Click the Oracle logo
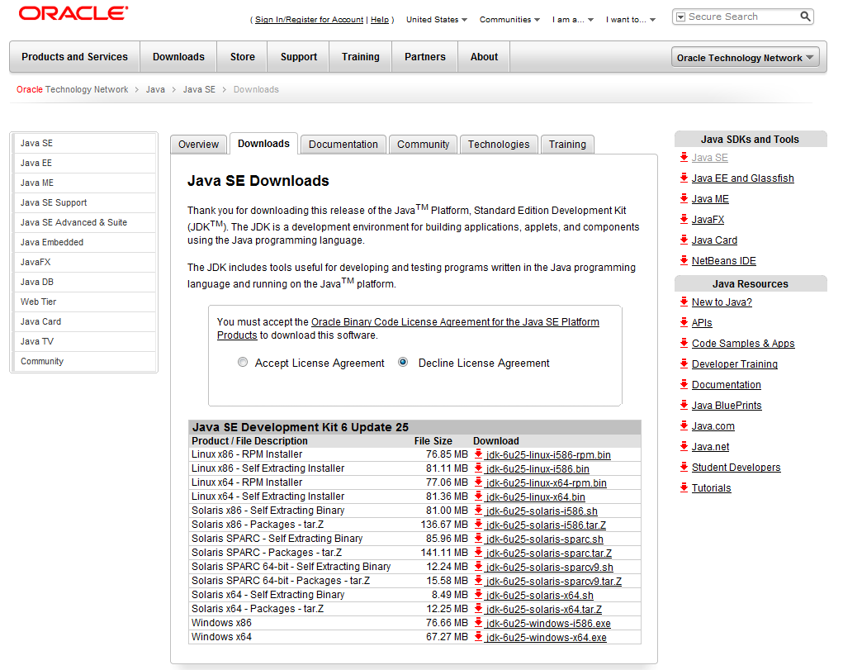Screen dimensions: 843x670 [73, 13]
